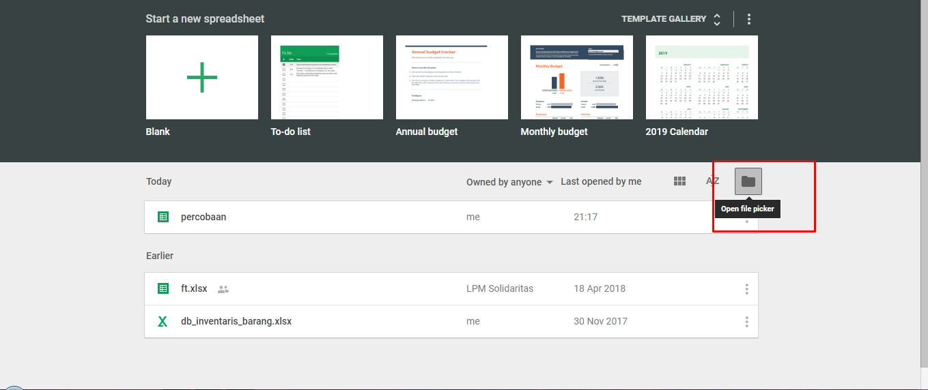Image resolution: width=928 pixels, height=390 pixels.
Task: Expand the Owned by anyone dropdown
Action: tap(509, 182)
